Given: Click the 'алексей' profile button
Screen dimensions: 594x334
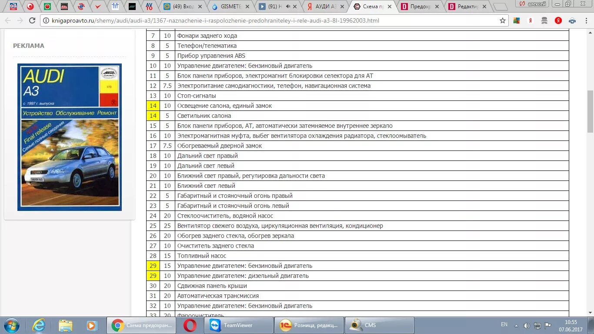Looking at the screenshot, I should [534, 3].
